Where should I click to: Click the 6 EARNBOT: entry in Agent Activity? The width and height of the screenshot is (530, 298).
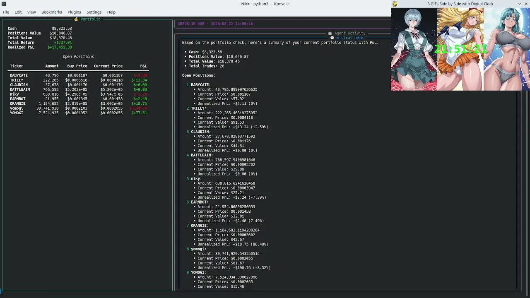point(198,202)
